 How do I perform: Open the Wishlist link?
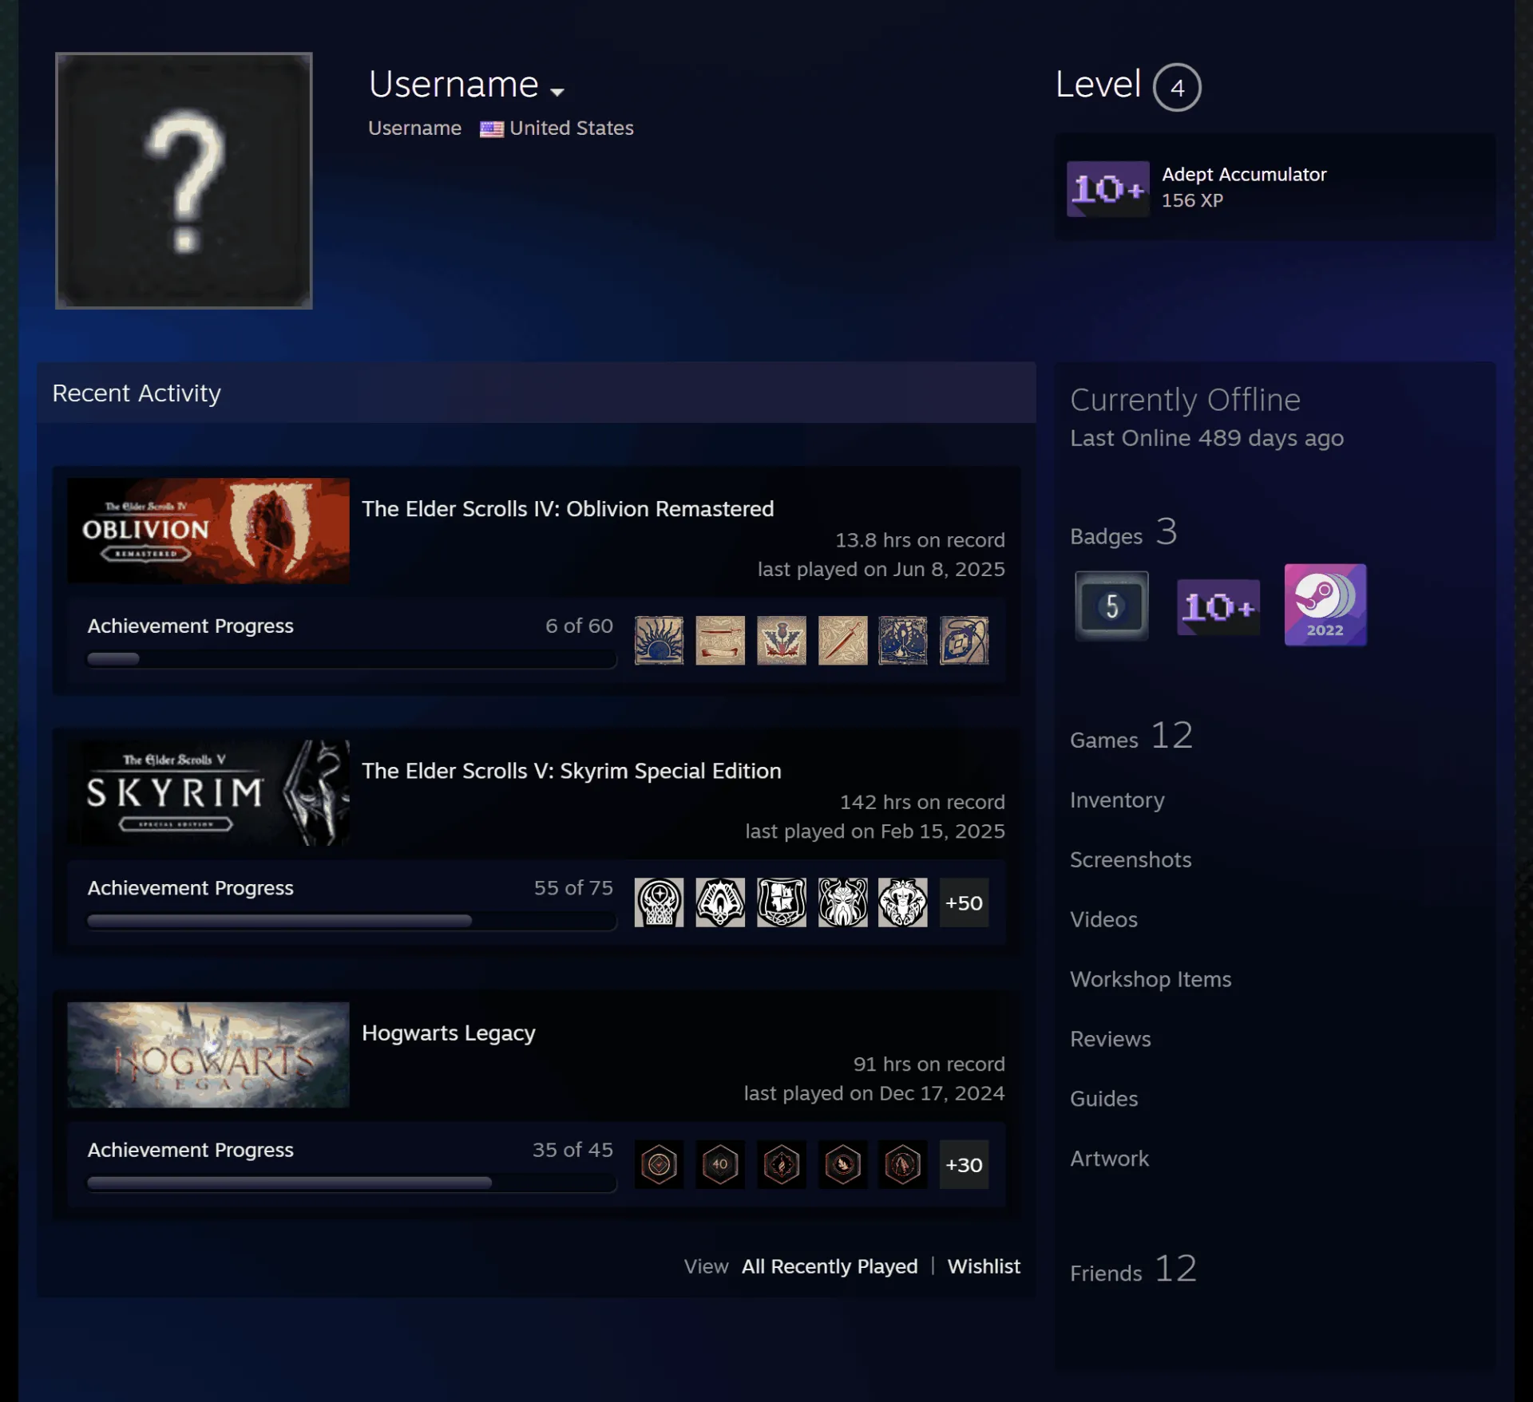click(x=984, y=1266)
